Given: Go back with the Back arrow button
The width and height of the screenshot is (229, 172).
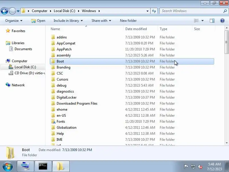Looking at the screenshot, I should click(x=4, y=11).
